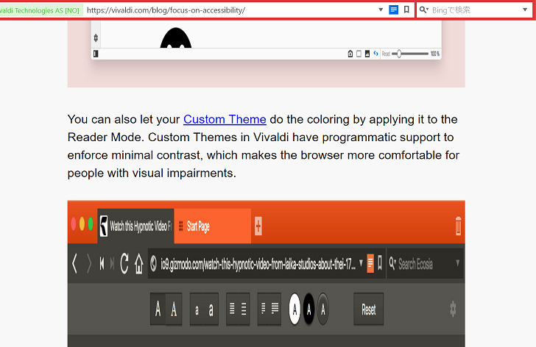This screenshot has height=347, width=536.
Task: Click Reset next to the zoom slider
Action: [x=386, y=54]
